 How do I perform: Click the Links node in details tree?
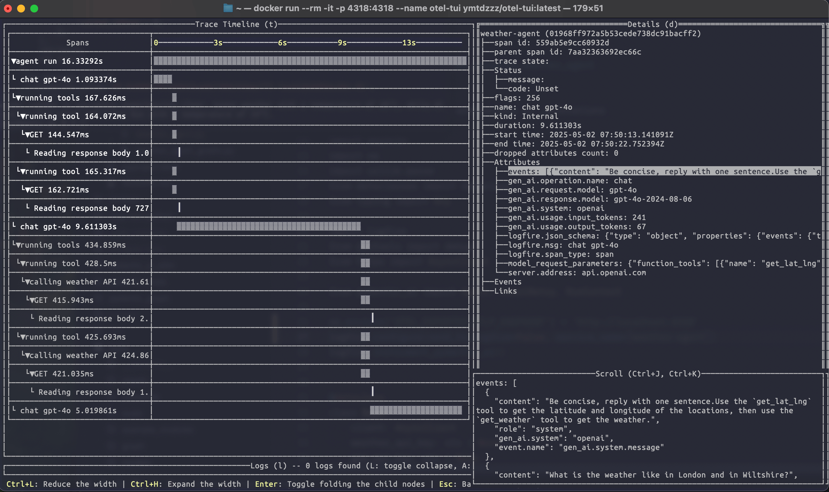point(505,291)
